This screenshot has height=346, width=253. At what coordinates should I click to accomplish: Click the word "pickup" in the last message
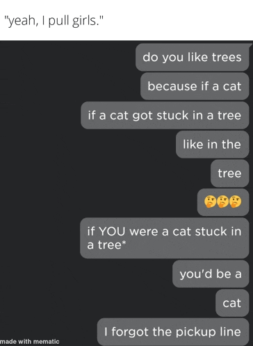pos(197,332)
